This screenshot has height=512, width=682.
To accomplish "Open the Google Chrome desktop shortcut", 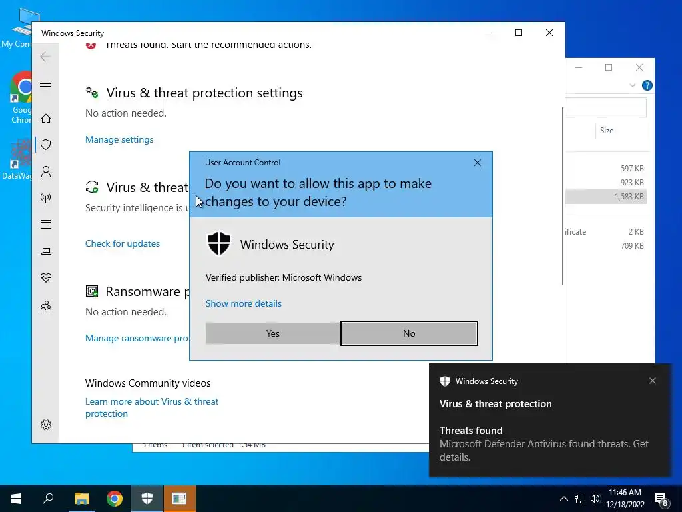I will (x=19, y=98).
